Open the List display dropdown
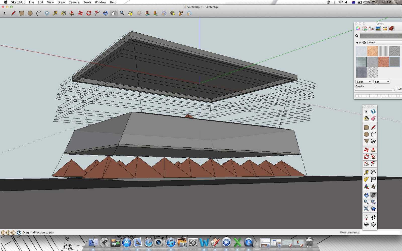This screenshot has width=402, height=251. point(381,82)
